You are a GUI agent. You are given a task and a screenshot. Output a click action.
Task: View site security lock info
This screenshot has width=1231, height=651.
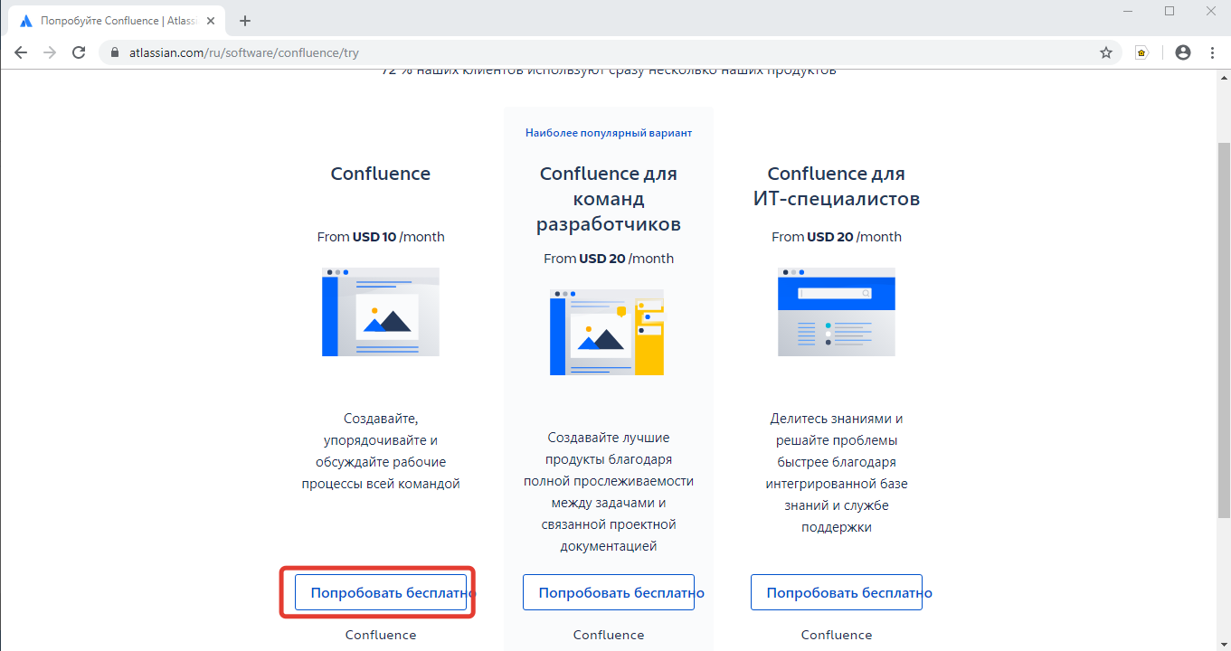pos(115,52)
